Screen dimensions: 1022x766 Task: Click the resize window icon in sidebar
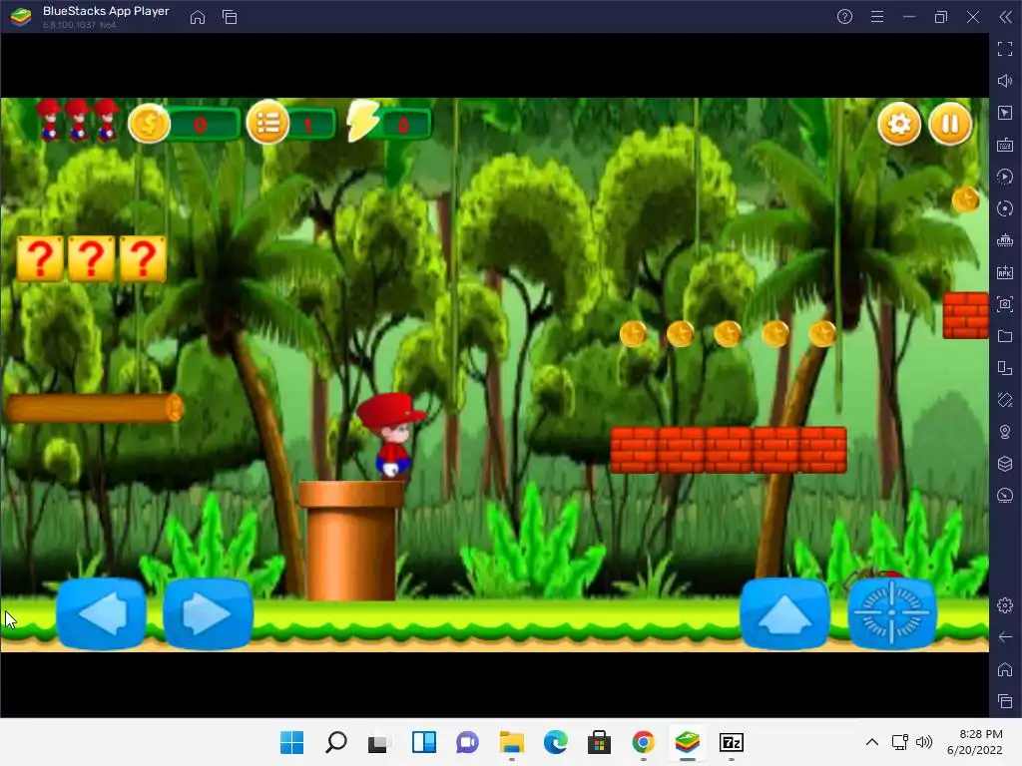point(1004,368)
